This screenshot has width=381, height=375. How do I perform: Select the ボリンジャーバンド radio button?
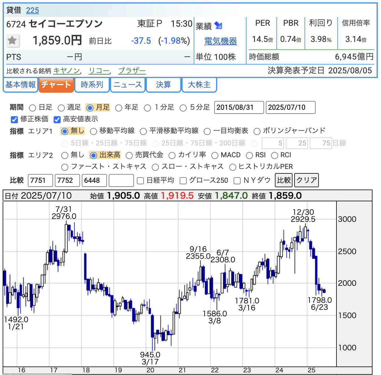pos(257,131)
